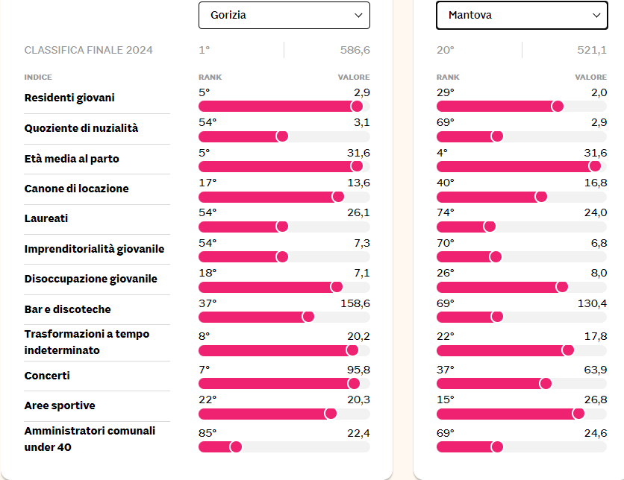
Task: Select the Età media al parto index
Action: coord(72,159)
